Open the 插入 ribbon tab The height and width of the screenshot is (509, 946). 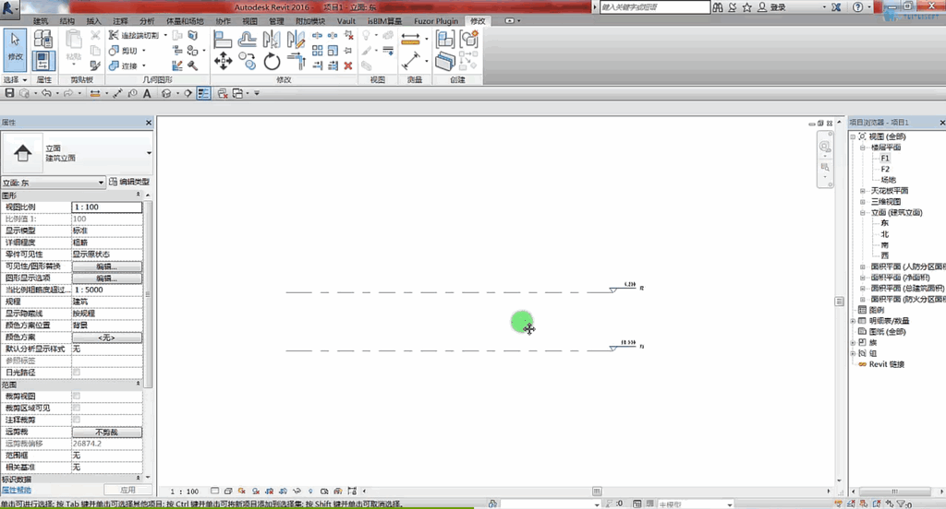pyautogui.click(x=93, y=21)
